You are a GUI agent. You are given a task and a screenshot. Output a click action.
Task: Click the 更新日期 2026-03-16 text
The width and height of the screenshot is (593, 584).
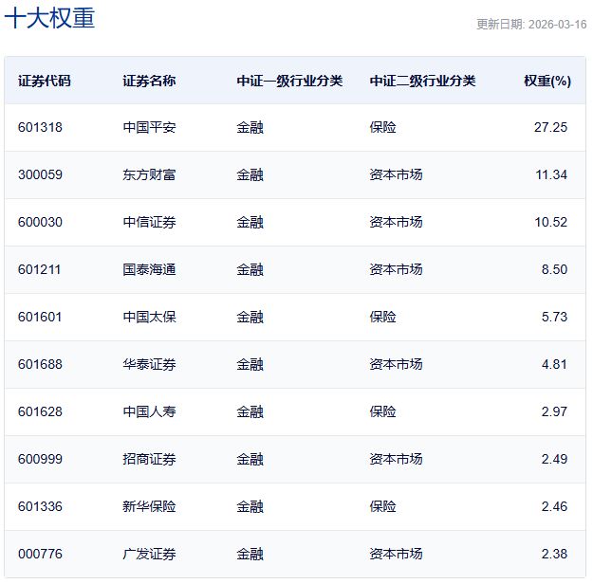pyautogui.click(x=530, y=24)
